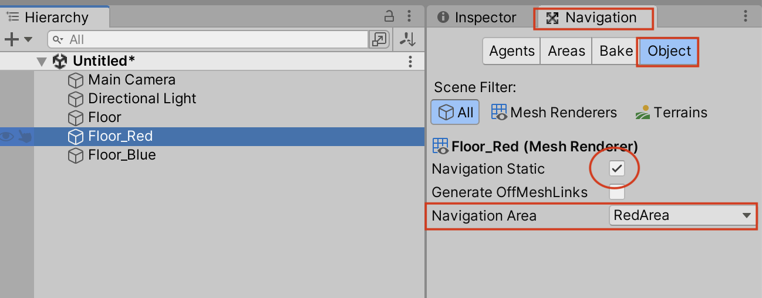
Task: Open the create dropdown arrow beside plus
Action: (x=28, y=39)
